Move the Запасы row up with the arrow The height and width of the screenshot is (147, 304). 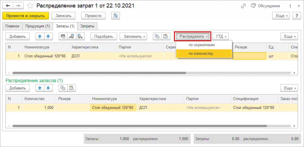pos(39,36)
